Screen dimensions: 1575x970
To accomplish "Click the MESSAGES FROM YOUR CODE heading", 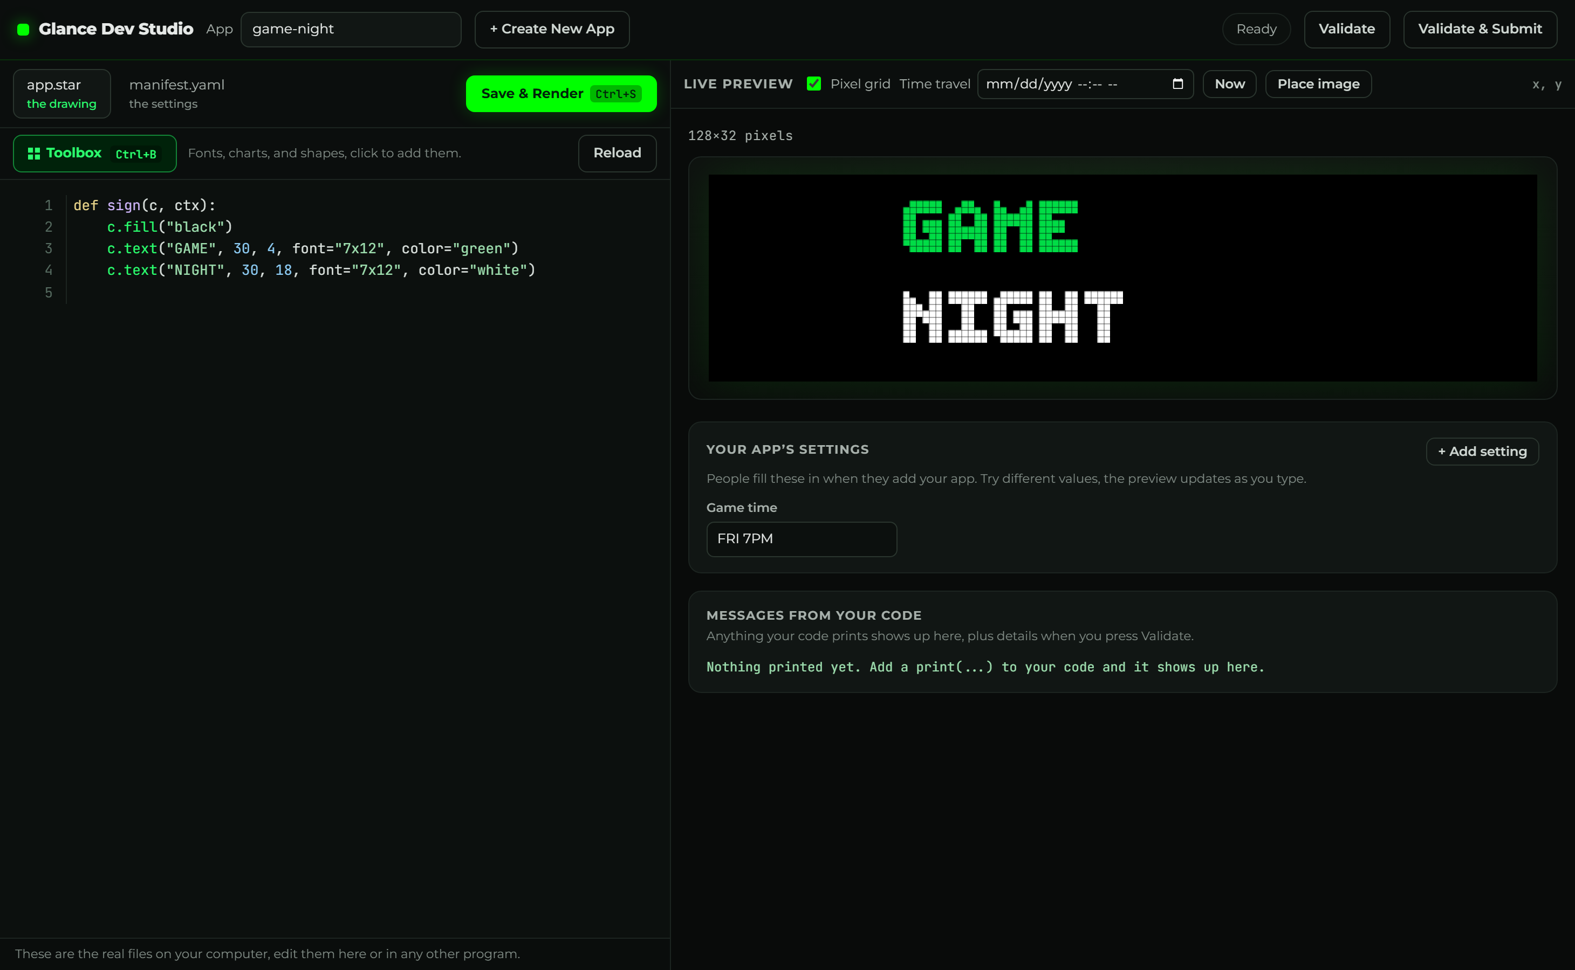I will (813, 615).
